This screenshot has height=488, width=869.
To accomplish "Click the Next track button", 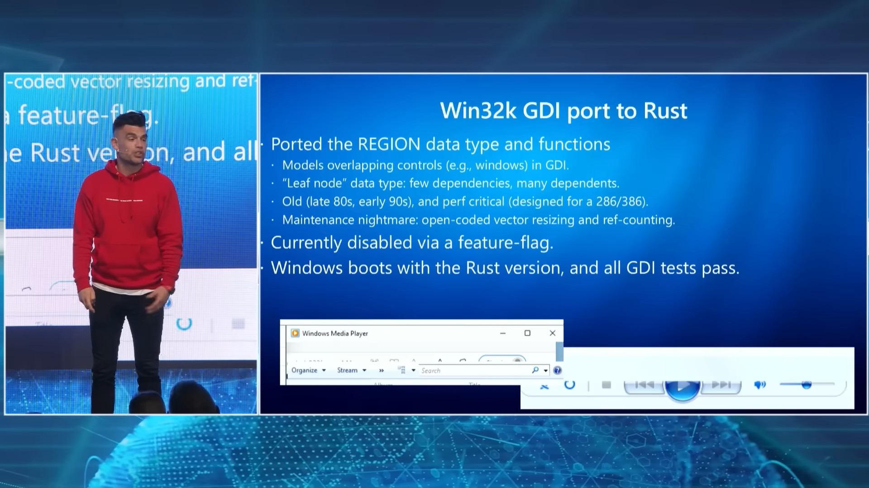I will click(721, 385).
